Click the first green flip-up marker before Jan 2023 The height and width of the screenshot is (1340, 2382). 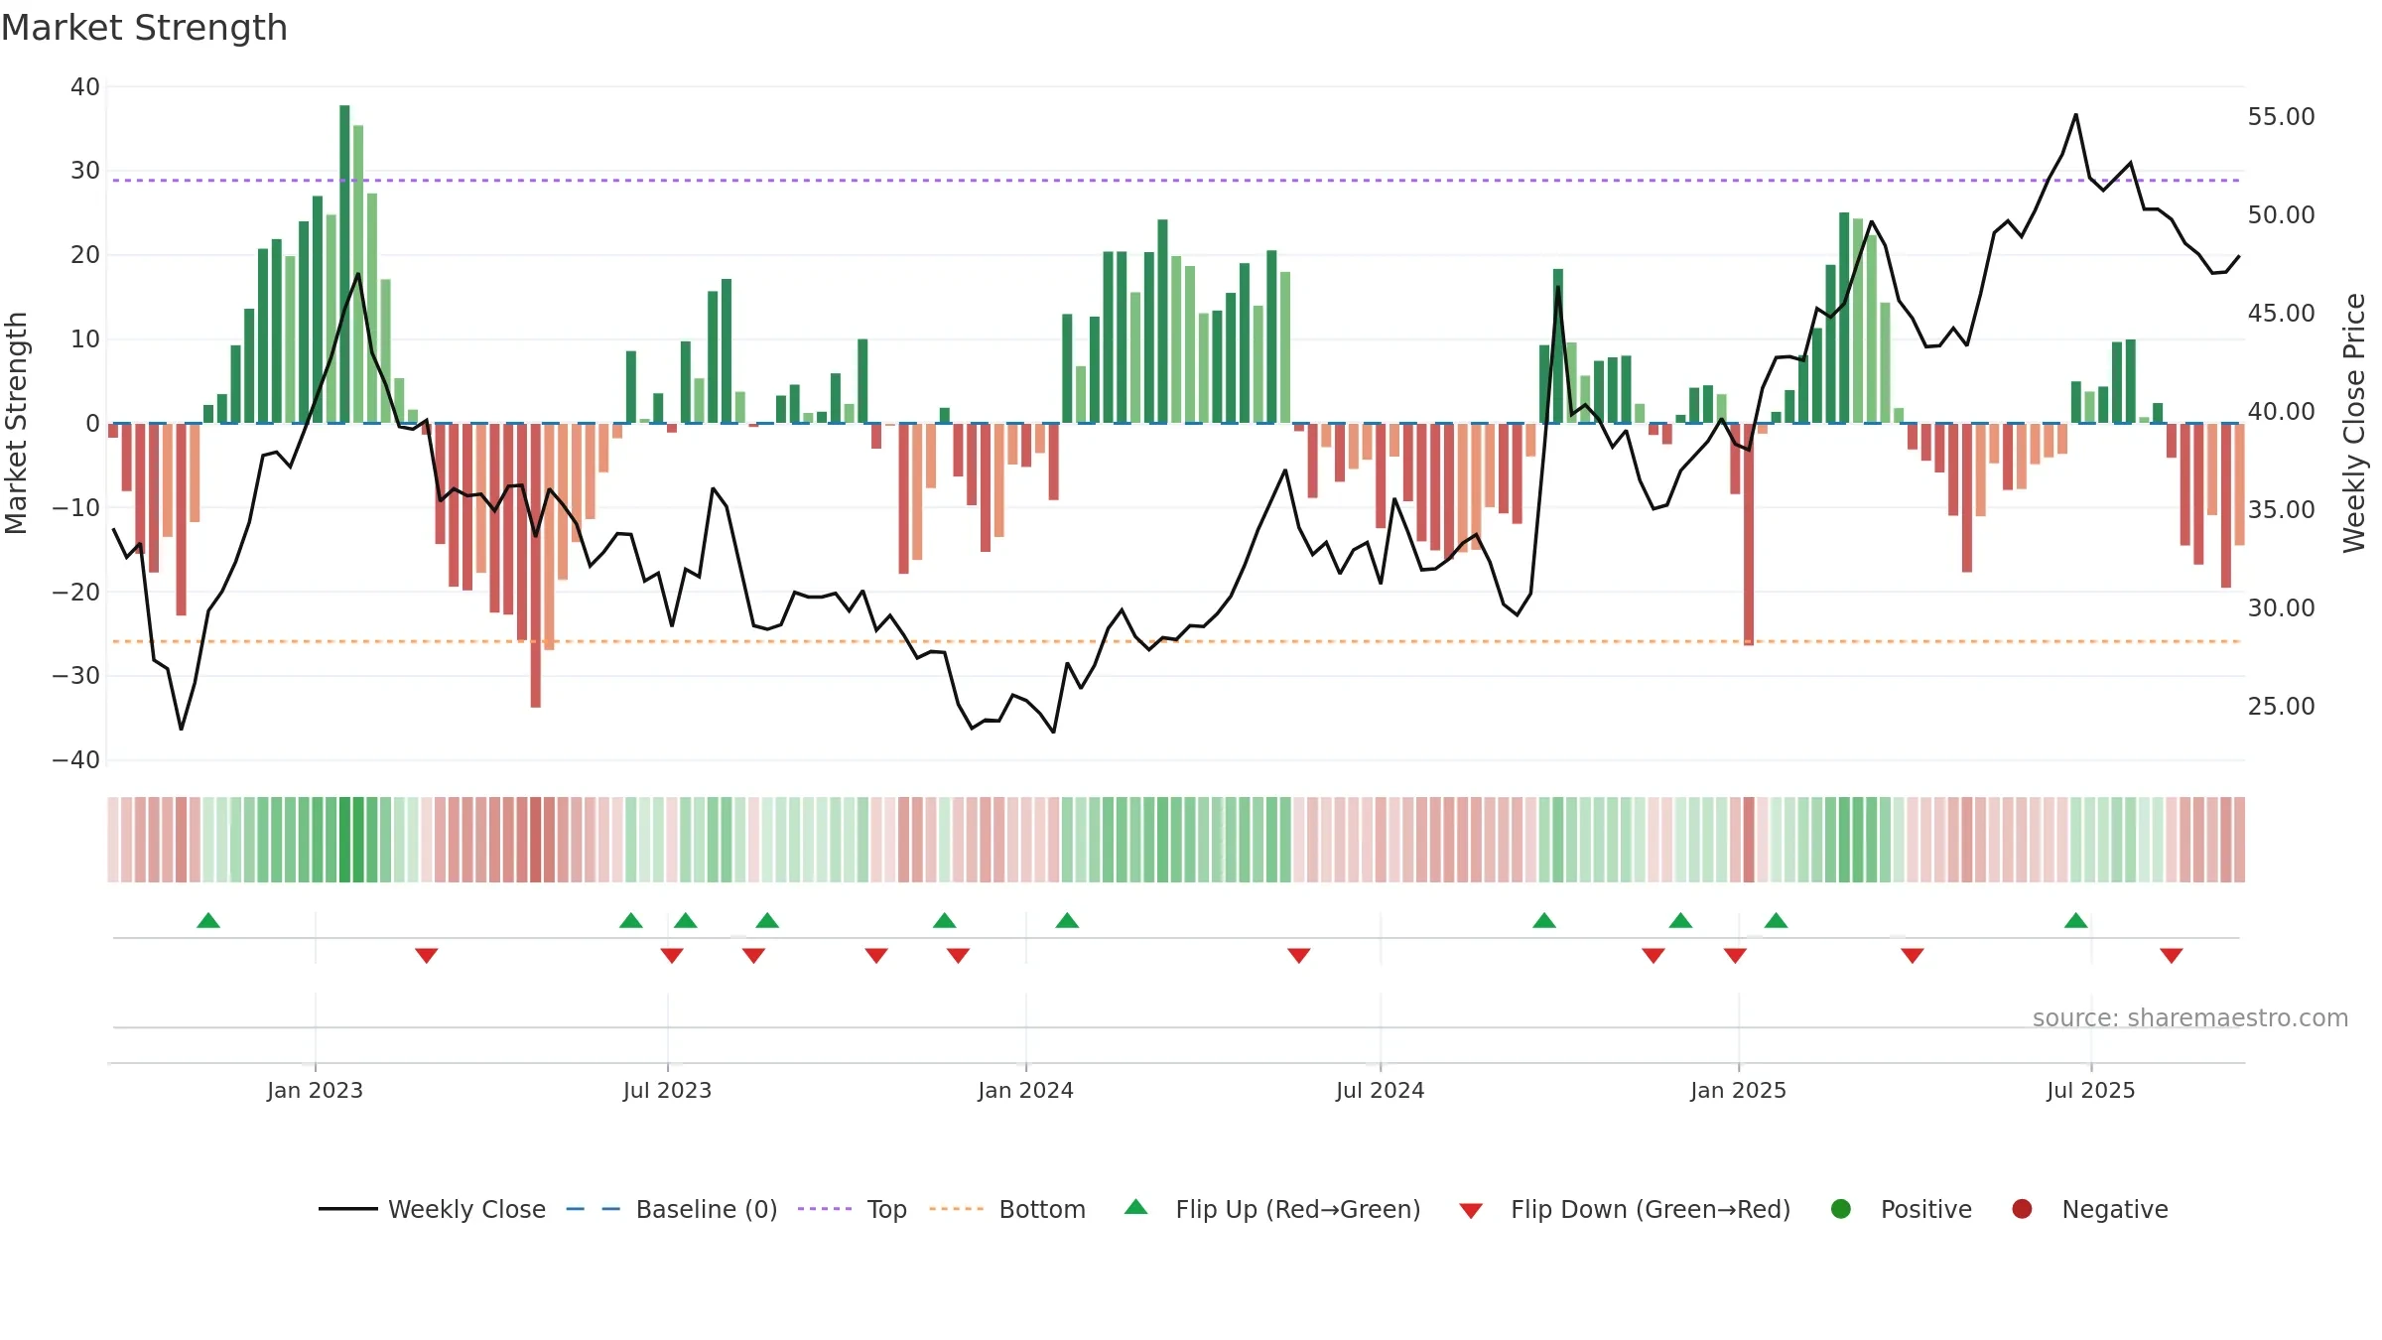tap(208, 921)
